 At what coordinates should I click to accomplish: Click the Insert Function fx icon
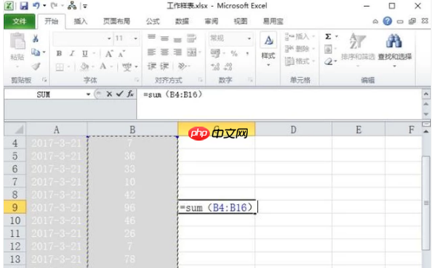[x=131, y=94]
